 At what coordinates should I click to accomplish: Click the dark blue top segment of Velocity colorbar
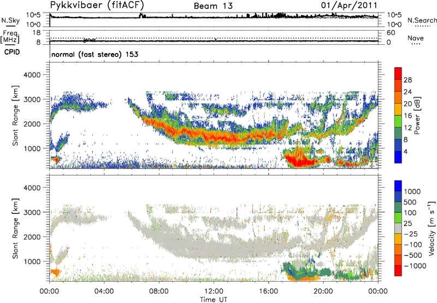tap(398, 186)
